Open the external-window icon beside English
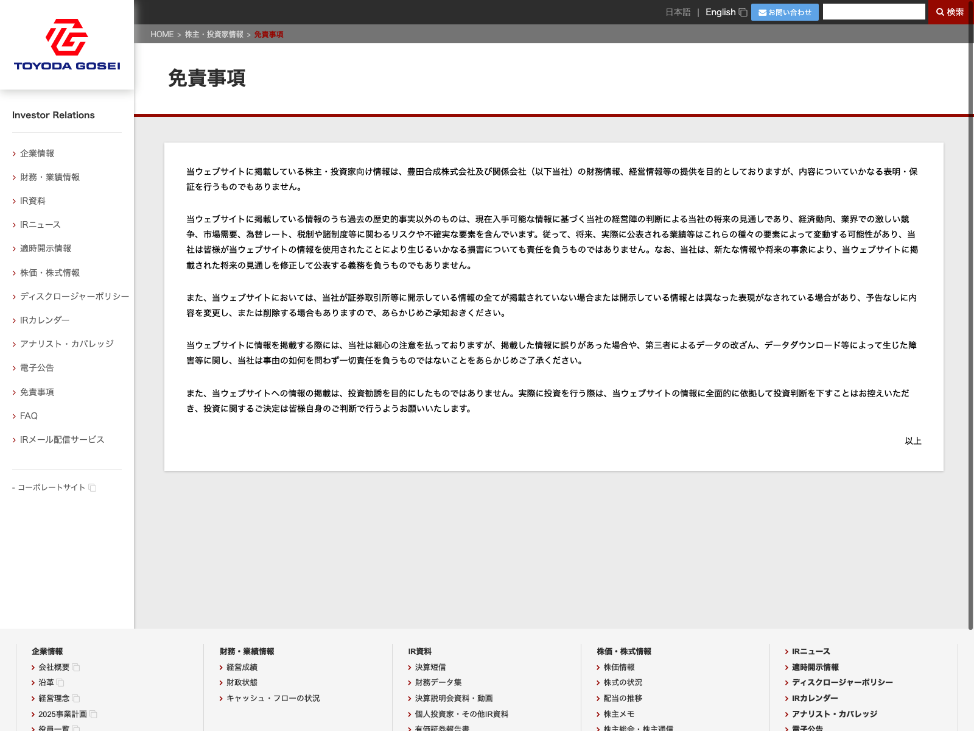This screenshot has height=731, width=974. pos(743,12)
